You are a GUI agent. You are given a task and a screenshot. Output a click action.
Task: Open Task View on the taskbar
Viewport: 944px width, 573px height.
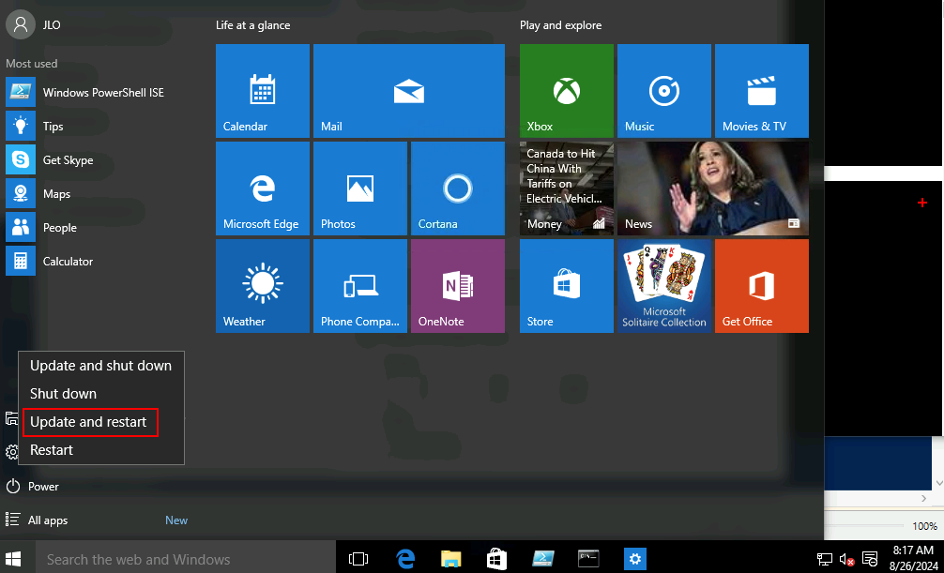358,559
